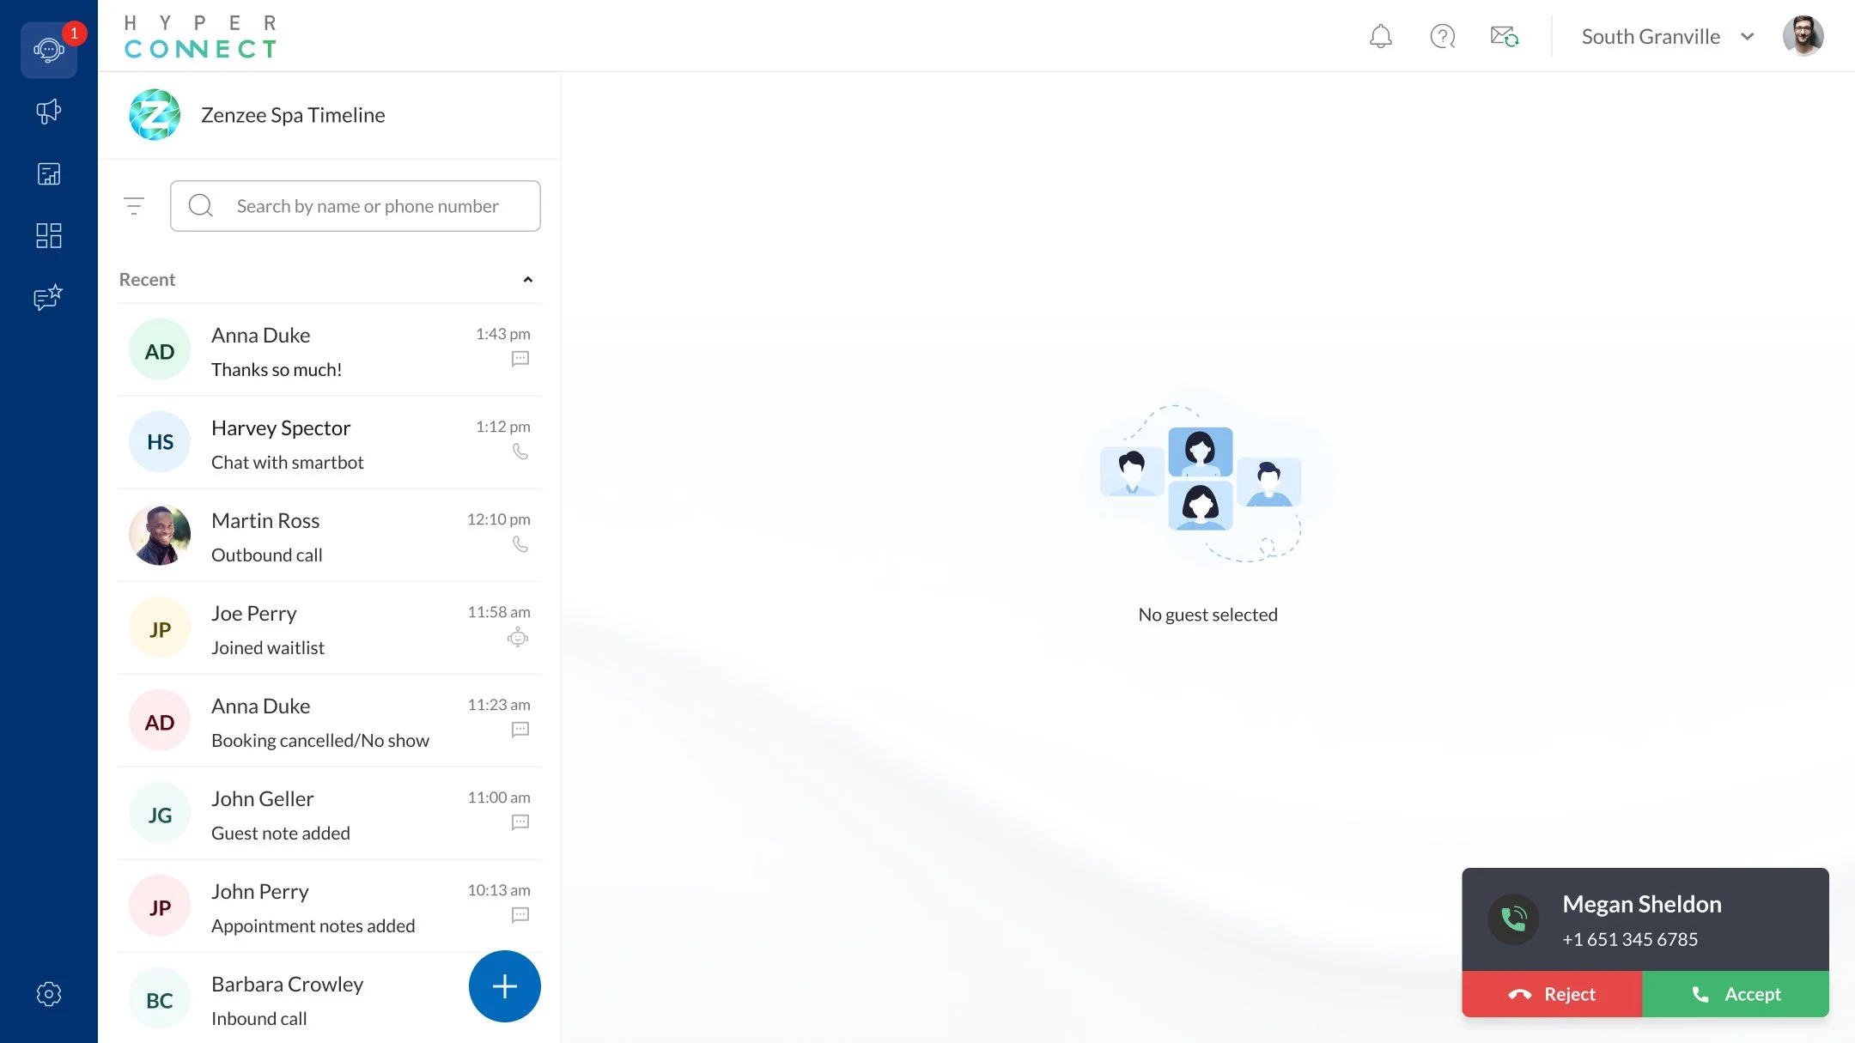The image size is (1855, 1043).
Task: Open the reports panel icon in sidebar
Action: point(49,173)
